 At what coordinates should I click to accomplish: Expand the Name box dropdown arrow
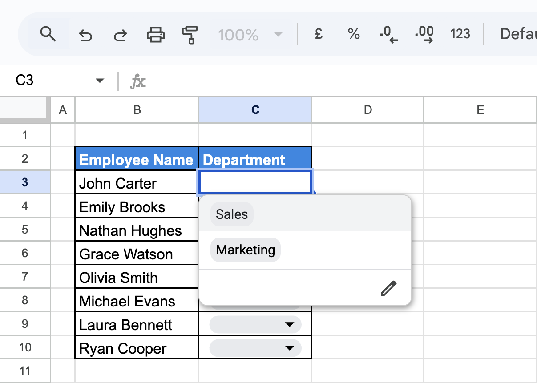click(100, 81)
